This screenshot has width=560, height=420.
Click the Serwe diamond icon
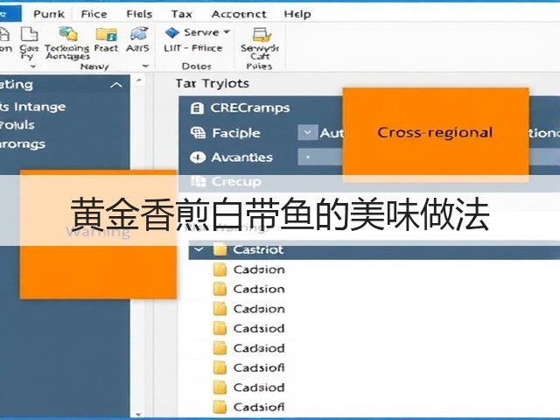172,32
